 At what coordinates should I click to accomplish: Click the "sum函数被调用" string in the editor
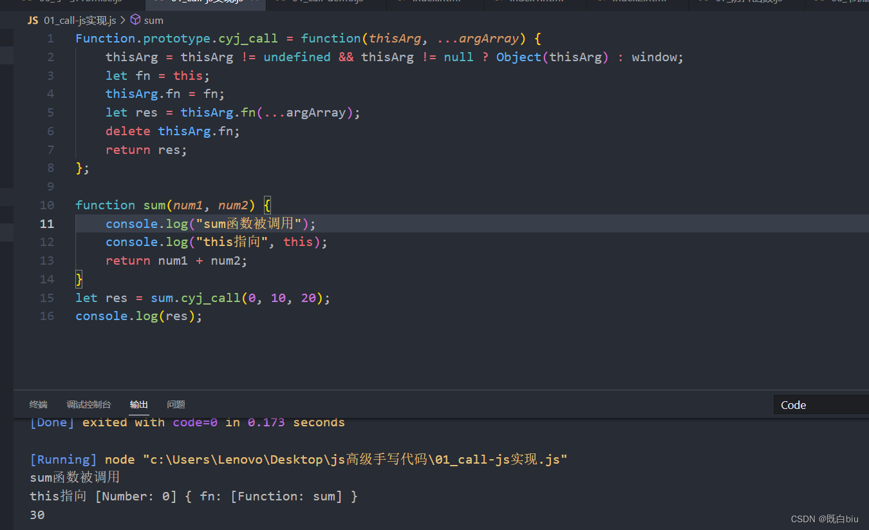(249, 224)
